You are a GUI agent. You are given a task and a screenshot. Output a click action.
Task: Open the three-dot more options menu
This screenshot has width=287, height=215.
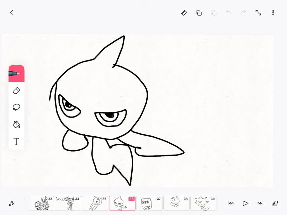273,13
